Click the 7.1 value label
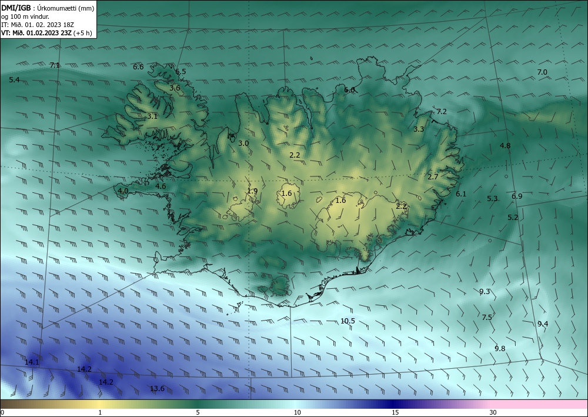 (54, 65)
